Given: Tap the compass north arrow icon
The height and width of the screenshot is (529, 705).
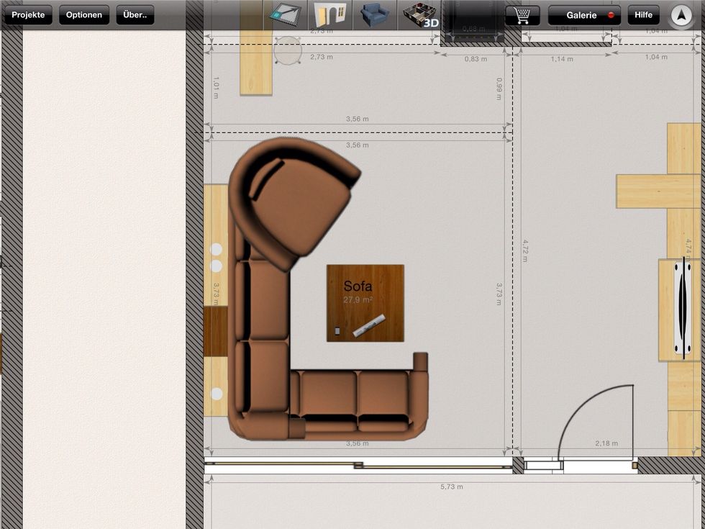Looking at the screenshot, I should pyautogui.click(x=680, y=15).
